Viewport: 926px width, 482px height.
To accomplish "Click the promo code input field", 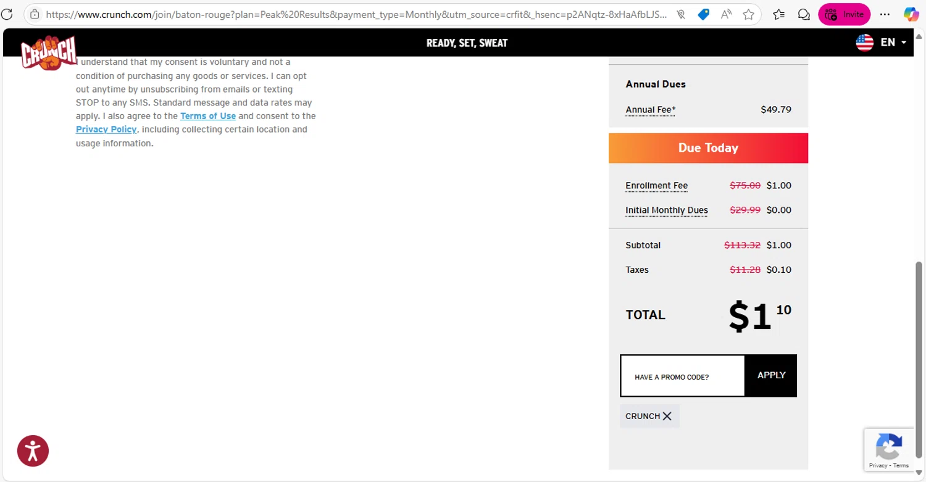I will (x=683, y=376).
